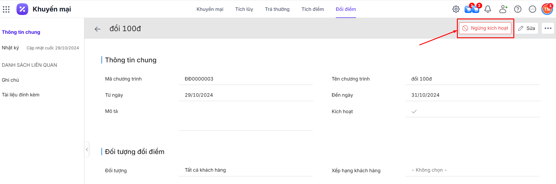Open the help question mark icon

click(517, 9)
